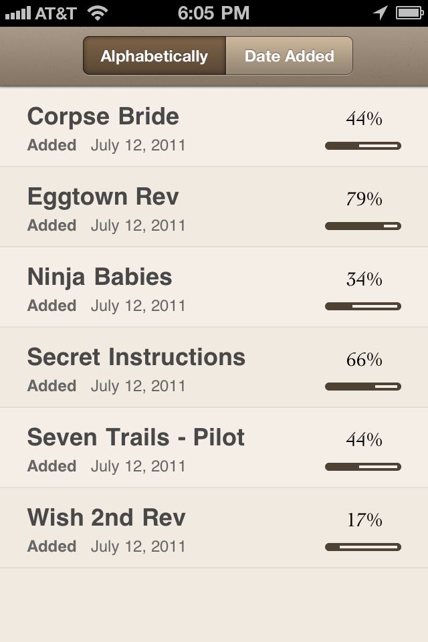Select the Ninja Babies entry

click(214, 287)
